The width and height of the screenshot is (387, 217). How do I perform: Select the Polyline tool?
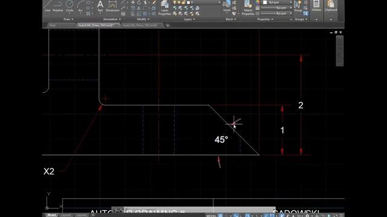pos(58,6)
